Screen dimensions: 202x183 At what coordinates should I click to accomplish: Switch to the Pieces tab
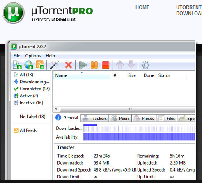pyautogui.click(x=144, y=118)
